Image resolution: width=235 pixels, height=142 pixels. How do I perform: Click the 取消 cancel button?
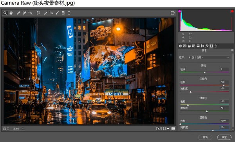205,137
